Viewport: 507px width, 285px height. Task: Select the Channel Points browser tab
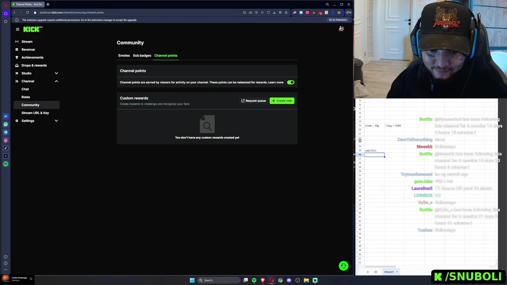tap(28, 4)
